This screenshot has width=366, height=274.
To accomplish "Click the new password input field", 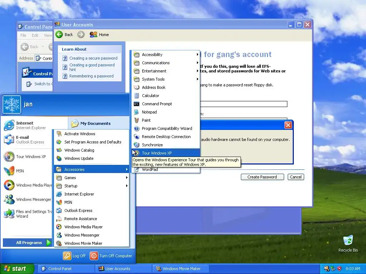I will pos(243,104).
